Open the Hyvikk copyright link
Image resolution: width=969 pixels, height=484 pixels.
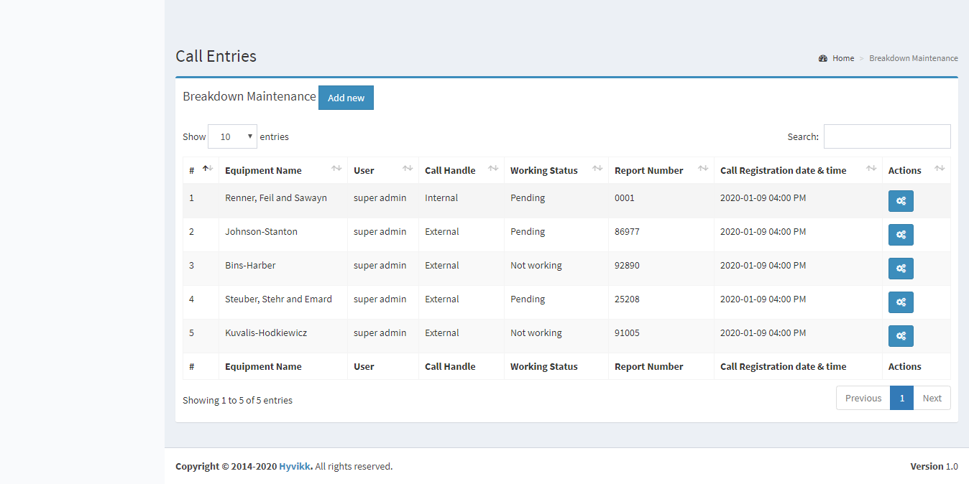coord(295,466)
